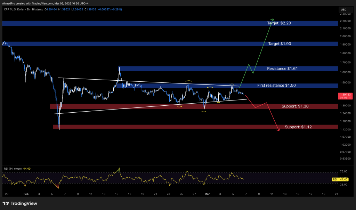
Task: Select the Support: $1.12 zone label
Action: click(x=298, y=127)
